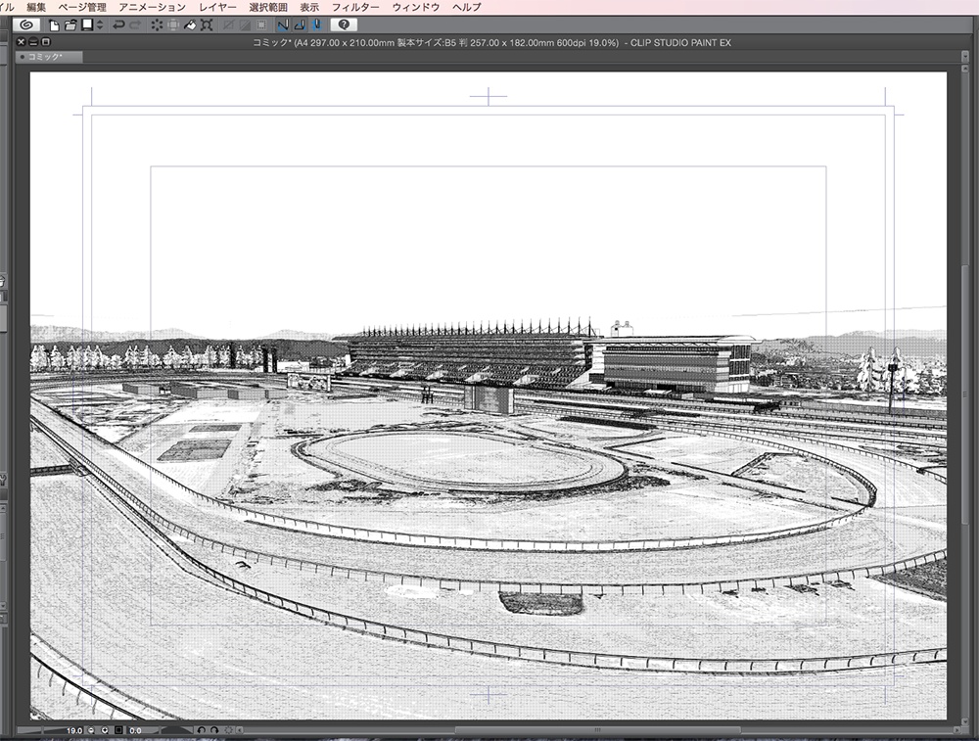Create a new document with the New icon
This screenshot has height=741, width=979.
tap(54, 25)
